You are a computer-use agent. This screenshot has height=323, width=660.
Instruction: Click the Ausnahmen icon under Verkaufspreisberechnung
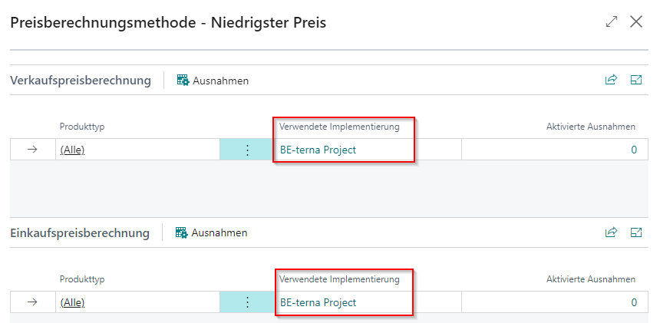pyautogui.click(x=183, y=80)
